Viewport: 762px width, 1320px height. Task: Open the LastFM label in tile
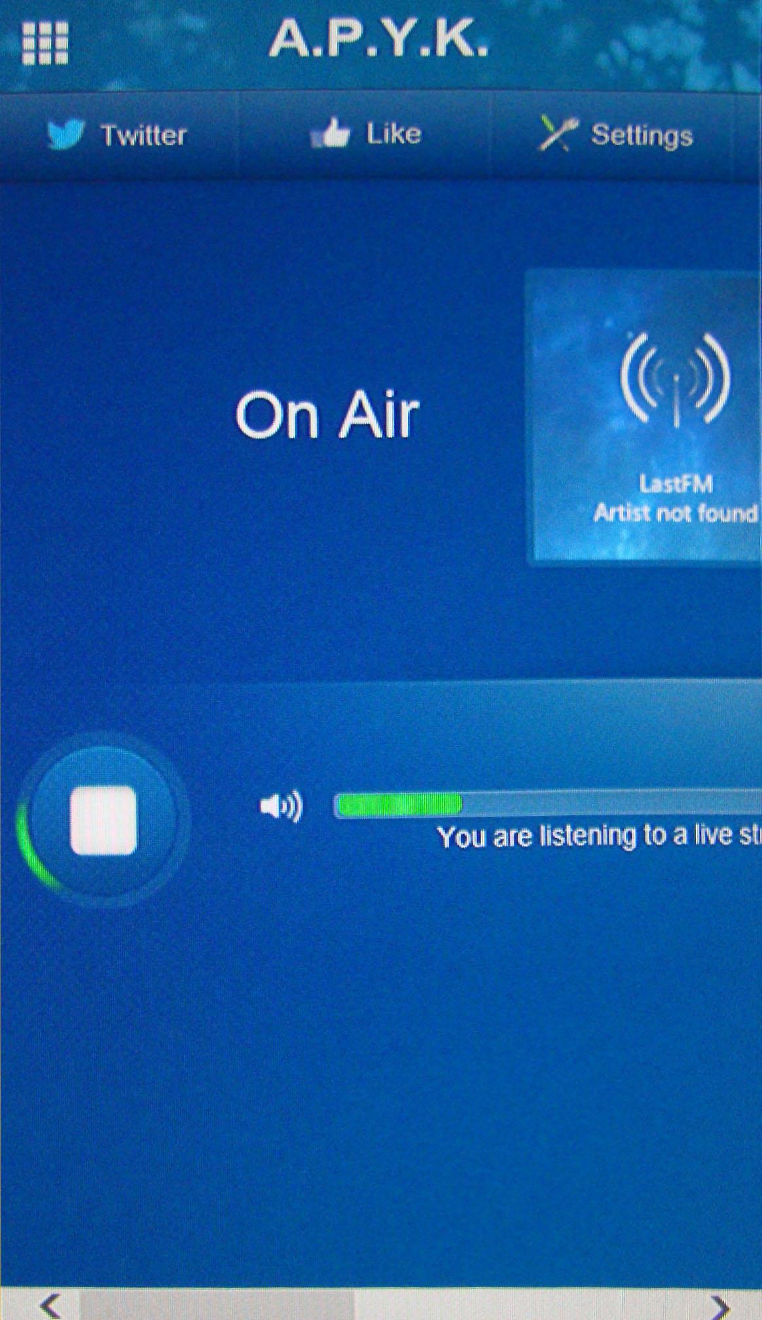pos(676,484)
